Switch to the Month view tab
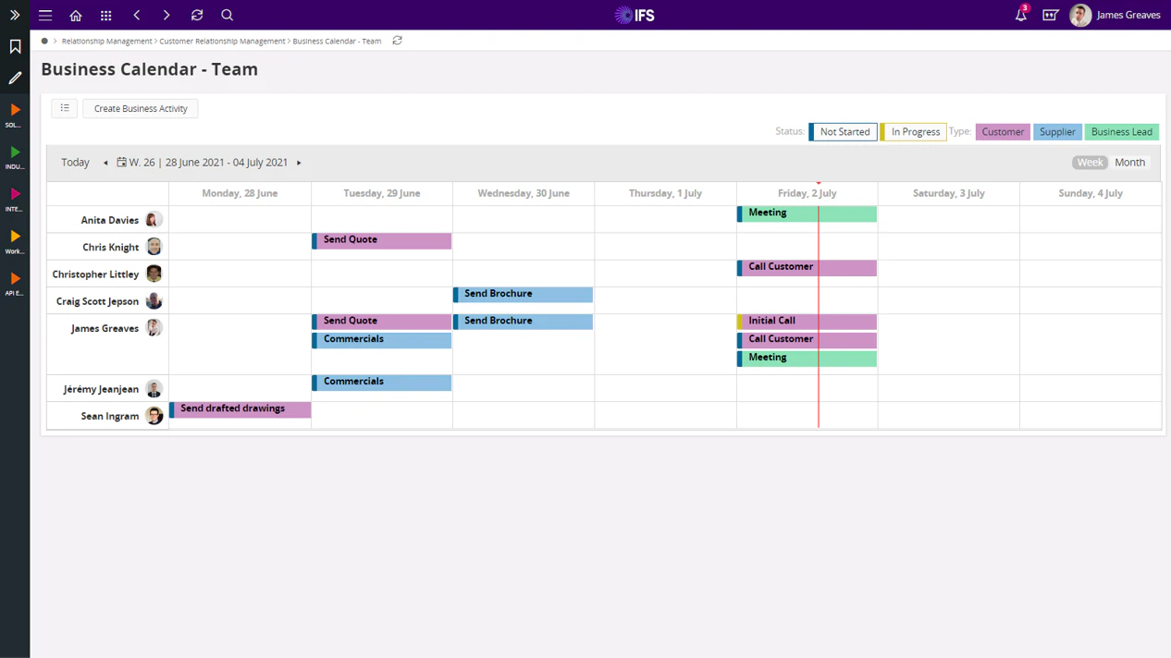Screen dimensions: 1171x658 point(1129,162)
